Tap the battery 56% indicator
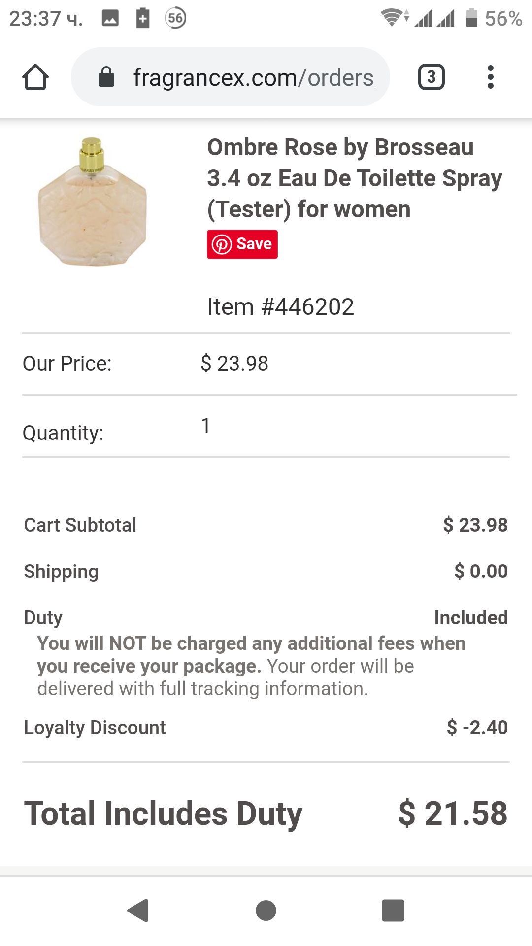This screenshot has height=946, width=532. (x=494, y=19)
